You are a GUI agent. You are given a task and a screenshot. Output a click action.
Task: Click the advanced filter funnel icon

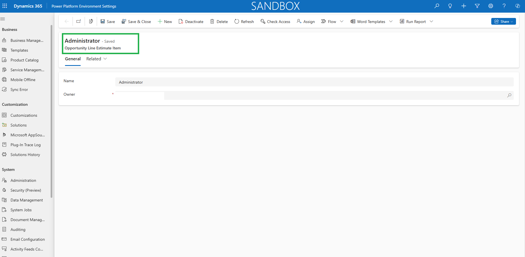point(477,6)
